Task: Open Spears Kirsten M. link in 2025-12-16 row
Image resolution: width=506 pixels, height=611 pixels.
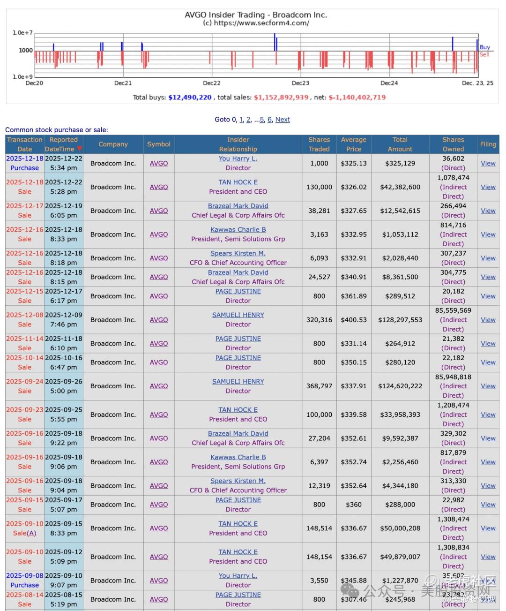Action: pyautogui.click(x=238, y=253)
